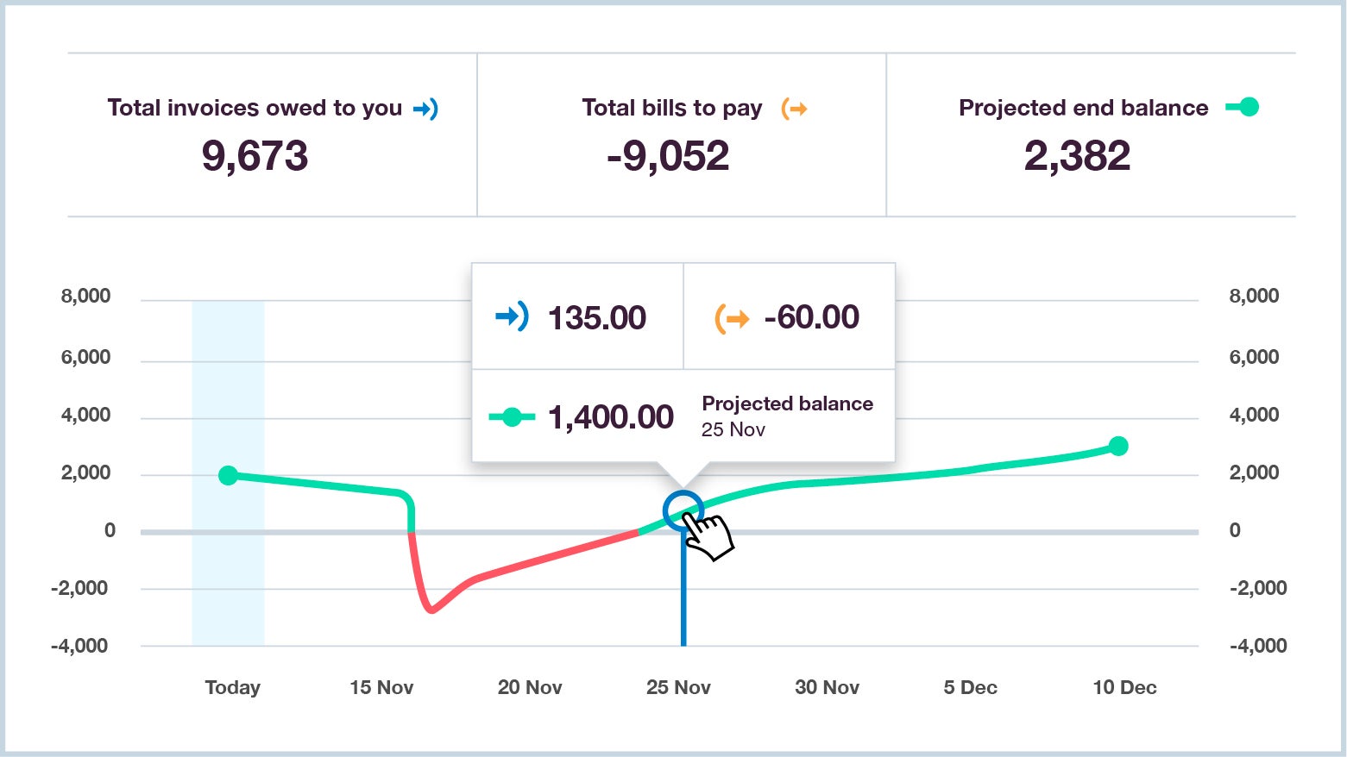Image resolution: width=1347 pixels, height=757 pixels.
Task: Toggle the invoices series using its header indicator
Action: point(425,107)
